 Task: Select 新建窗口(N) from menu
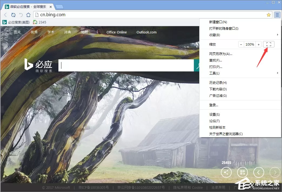240,22
